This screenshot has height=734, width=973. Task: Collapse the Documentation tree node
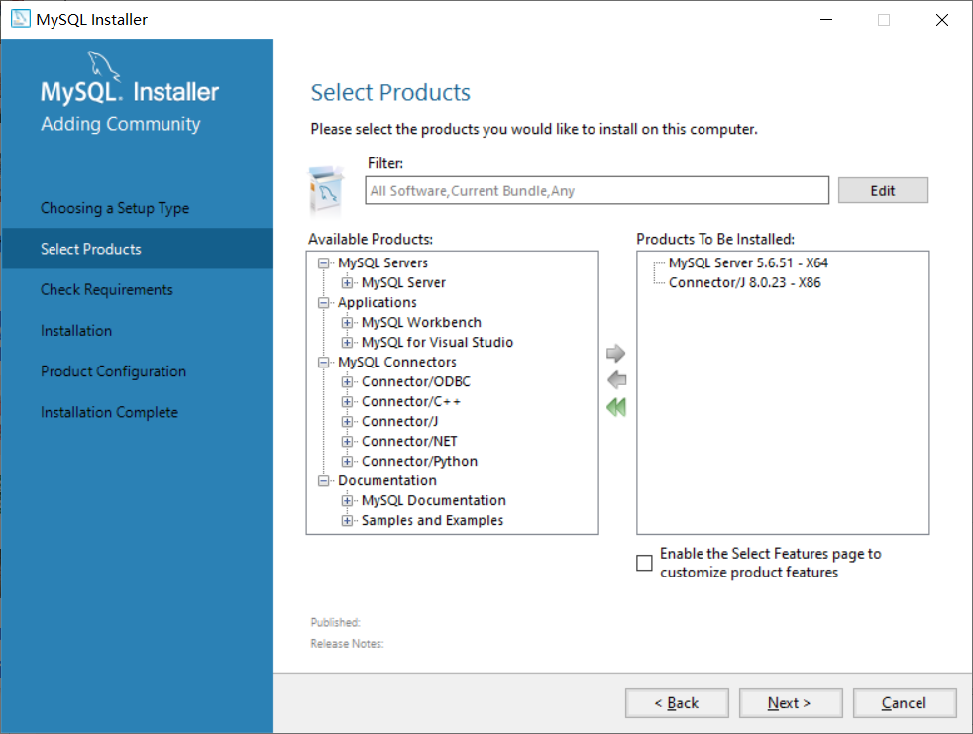point(323,480)
